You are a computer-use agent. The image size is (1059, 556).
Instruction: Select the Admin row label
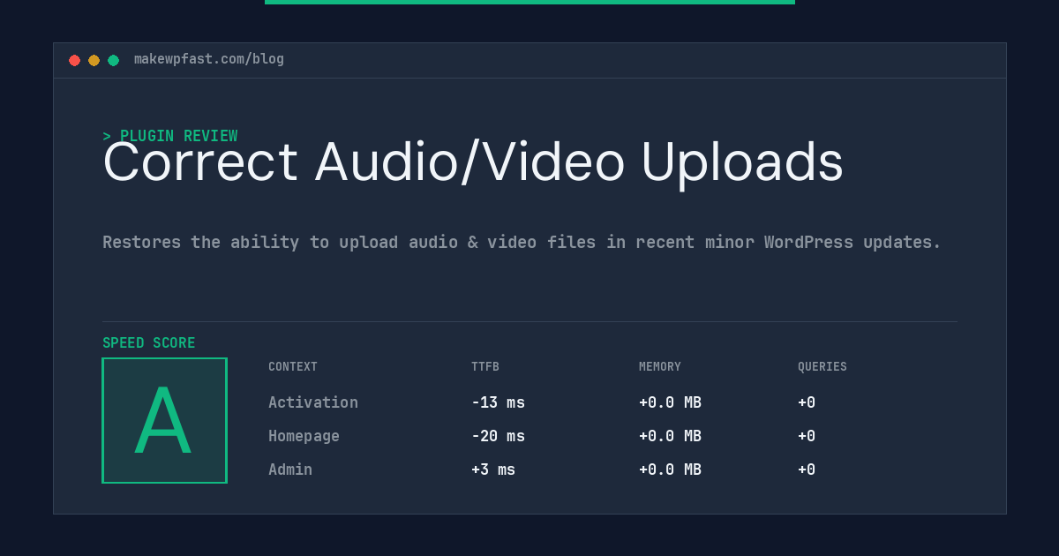pos(290,470)
